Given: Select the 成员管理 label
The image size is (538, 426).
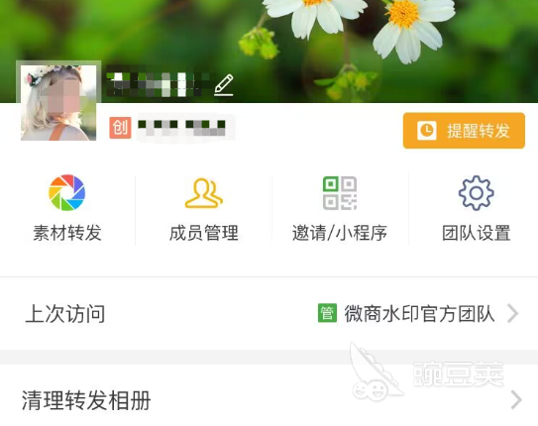Looking at the screenshot, I should pyautogui.click(x=204, y=233).
